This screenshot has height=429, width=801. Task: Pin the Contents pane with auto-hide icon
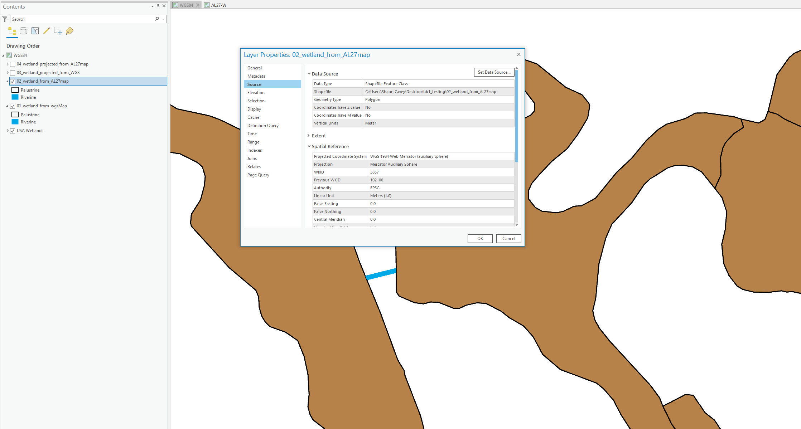click(x=158, y=6)
